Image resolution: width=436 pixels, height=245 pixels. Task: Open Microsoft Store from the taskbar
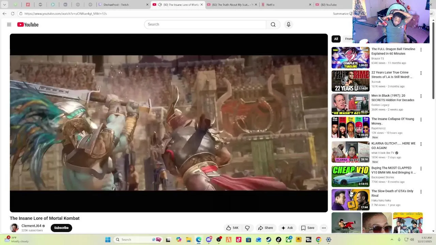[249, 240]
